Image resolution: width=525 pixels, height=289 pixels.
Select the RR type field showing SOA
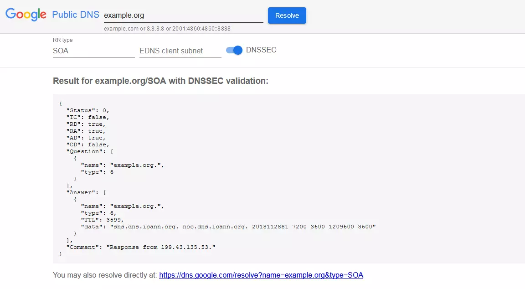pyautogui.click(x=94, y=51)
